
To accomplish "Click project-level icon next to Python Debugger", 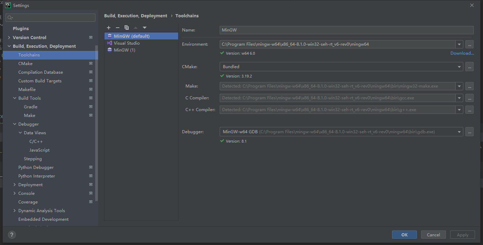I will pos(91,167).
